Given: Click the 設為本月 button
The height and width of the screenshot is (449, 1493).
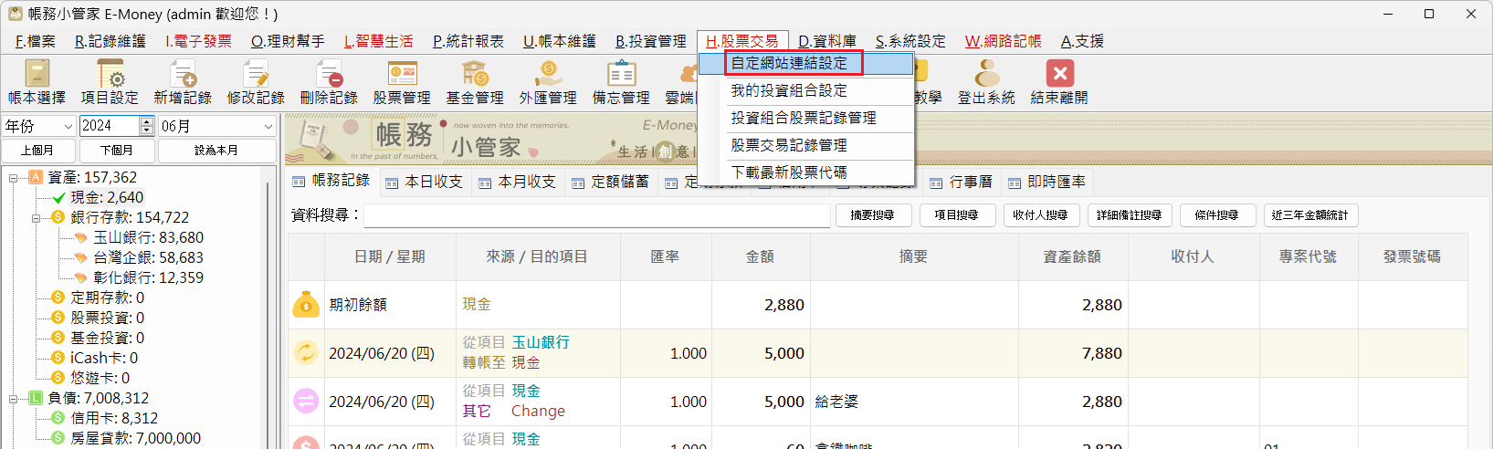Looking at the screenshot, I should 216,151.
